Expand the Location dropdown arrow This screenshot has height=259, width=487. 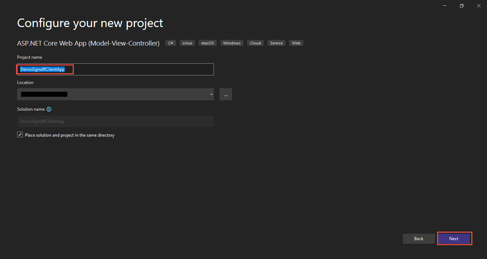click(x=211, y=95)
